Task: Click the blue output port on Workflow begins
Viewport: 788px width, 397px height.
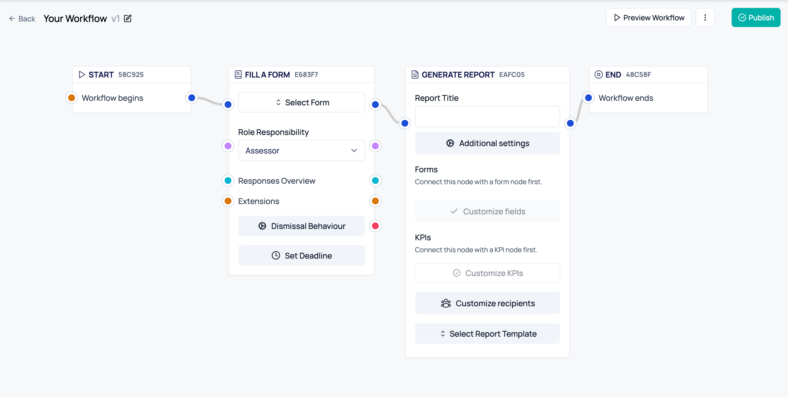Action: click(192, 98)
